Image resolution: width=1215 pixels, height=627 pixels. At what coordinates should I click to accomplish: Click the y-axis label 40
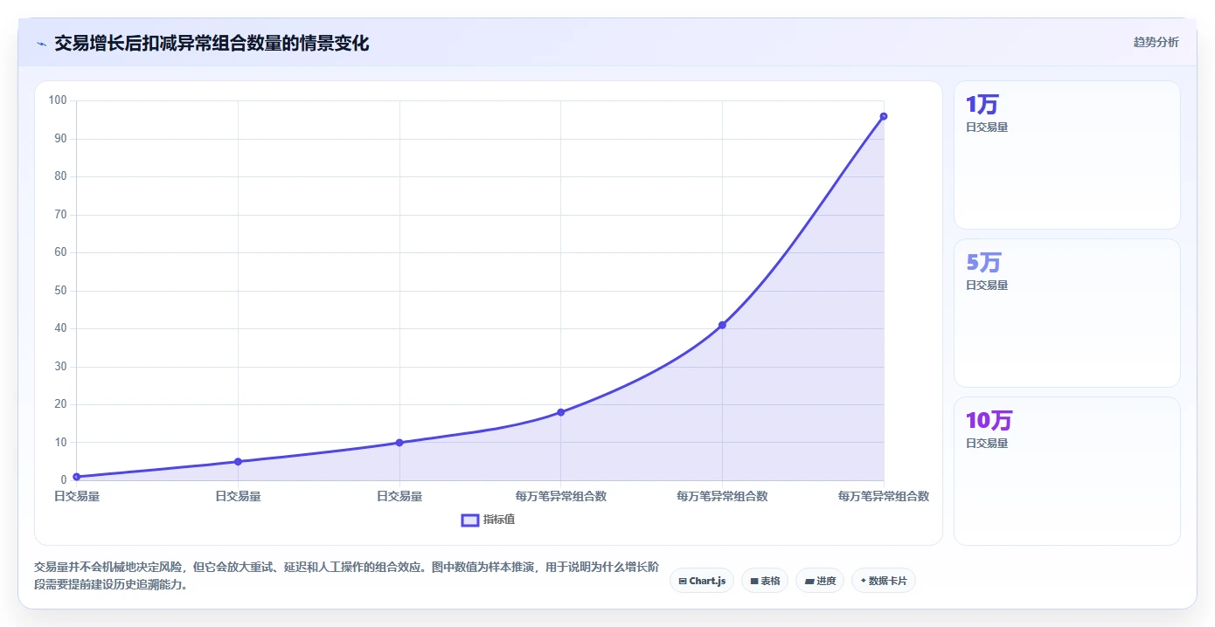(x=60, y=328)
